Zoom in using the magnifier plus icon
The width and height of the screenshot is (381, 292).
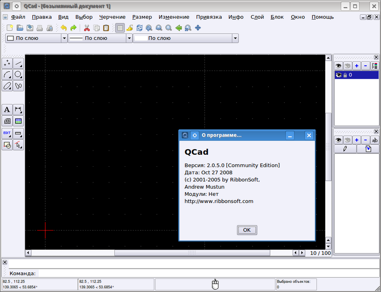[149, 28]
